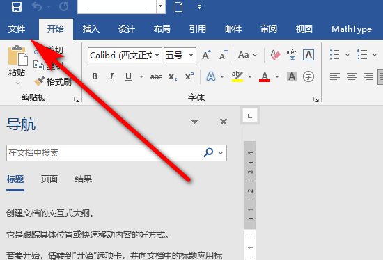The image size is (383, 260).
Task: Clear all formatting with eraser icon
Action: click(275, 55)
